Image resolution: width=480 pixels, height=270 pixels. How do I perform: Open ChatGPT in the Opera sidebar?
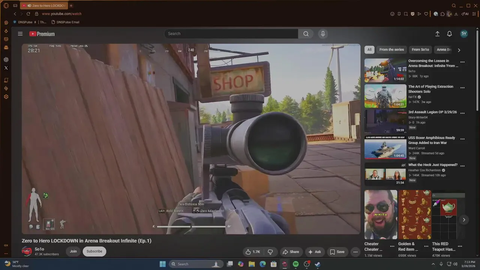(6, 60)
